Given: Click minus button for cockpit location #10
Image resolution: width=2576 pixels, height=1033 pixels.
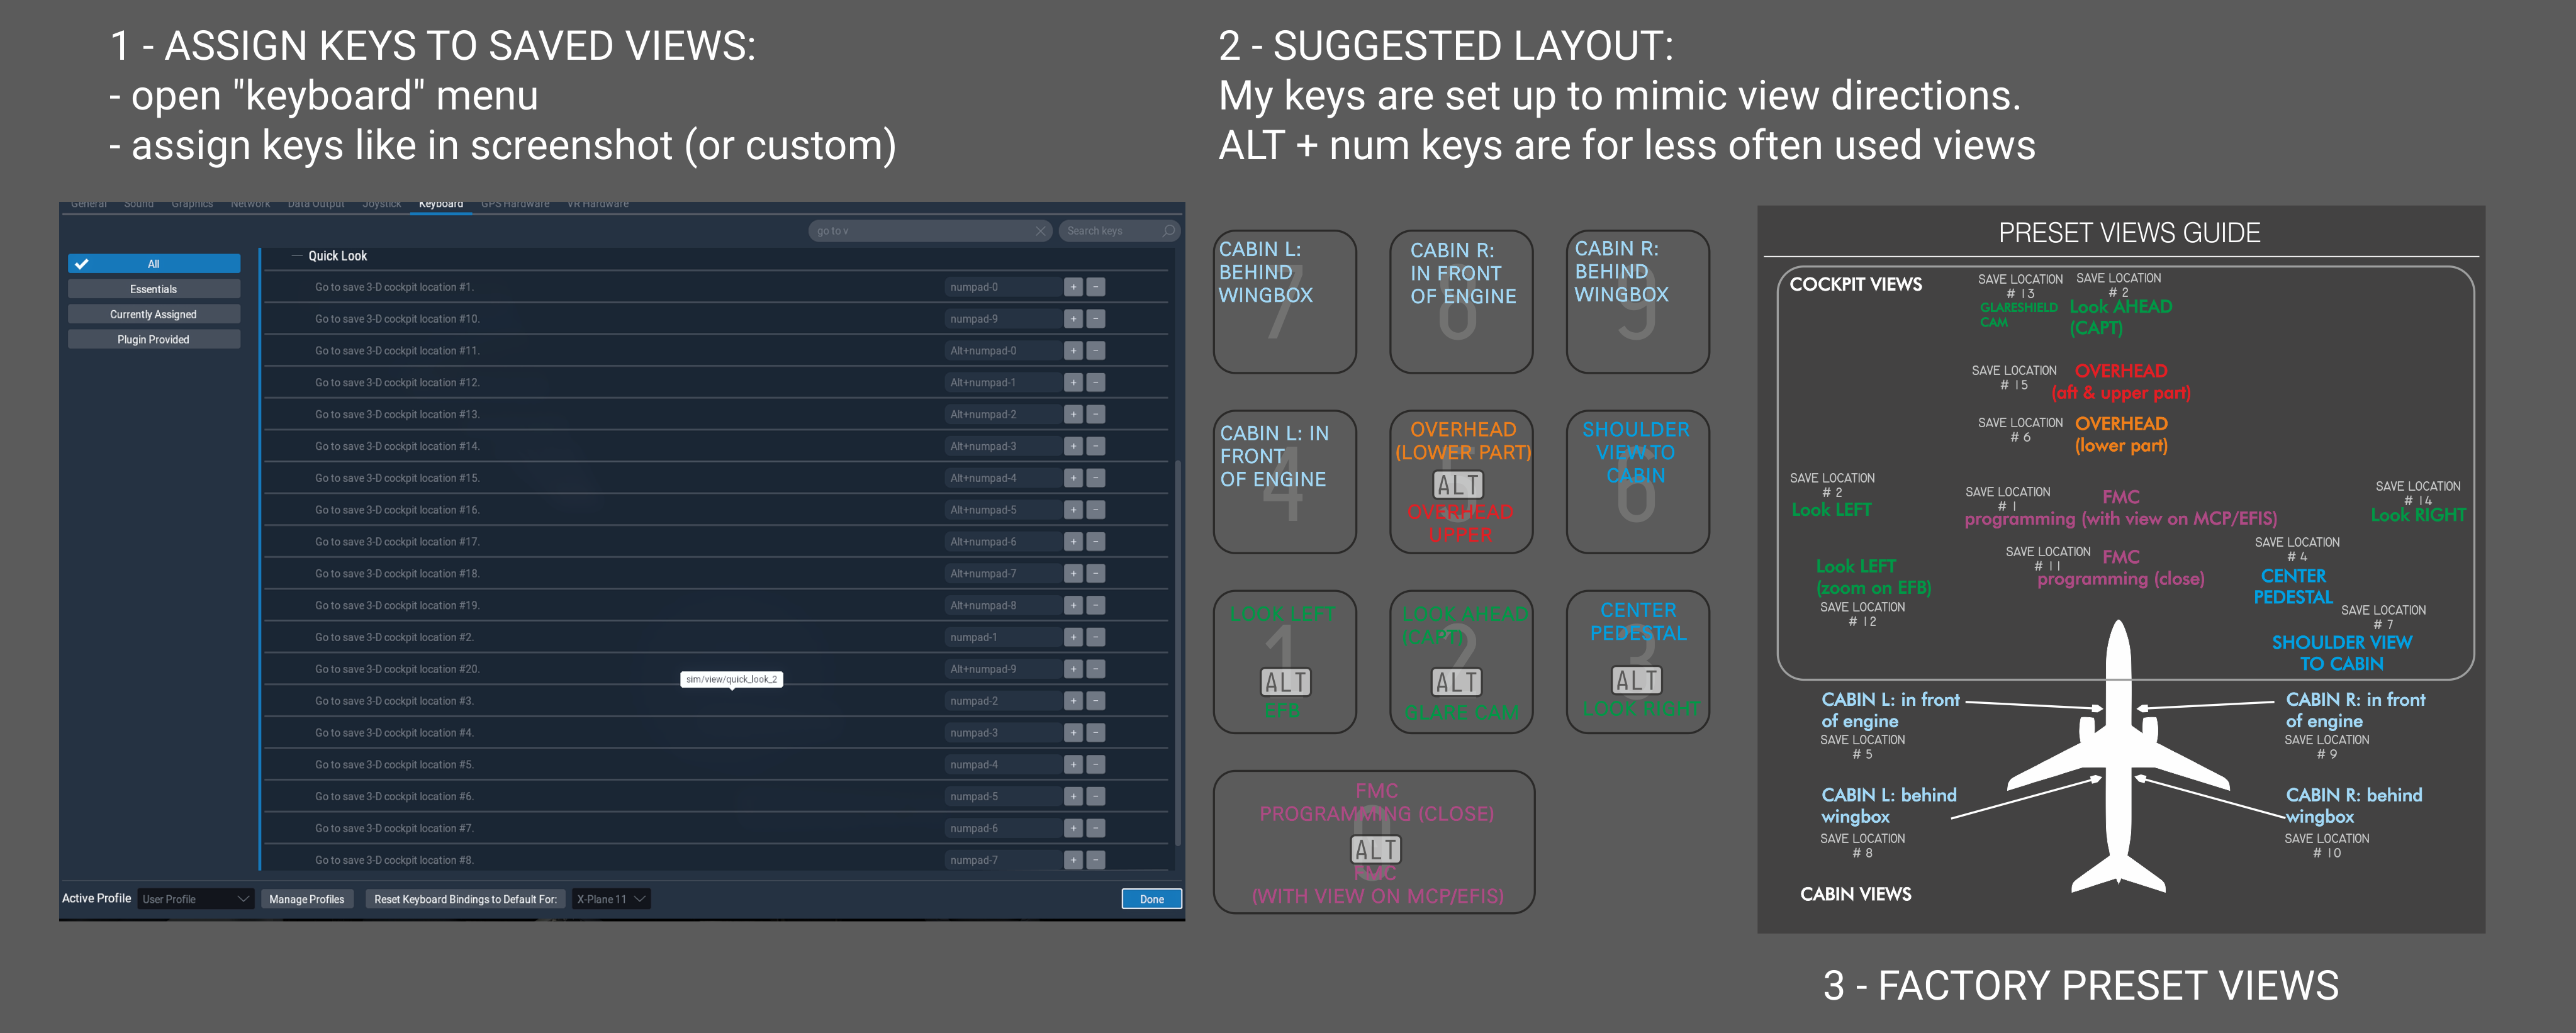Looking at the screenshot, I should (1096, 319).
